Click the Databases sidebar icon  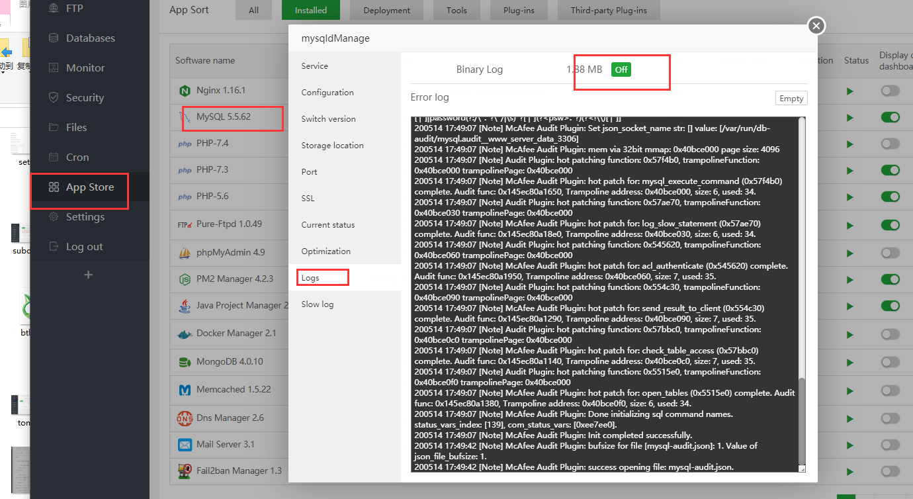click(54, 38)
